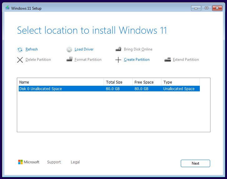
Task: Open the Refresh link
Action: (x=32, y=49)
